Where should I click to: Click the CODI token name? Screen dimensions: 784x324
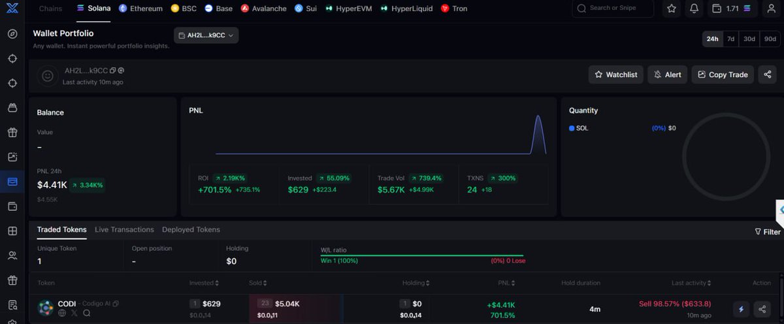(67, 304)
